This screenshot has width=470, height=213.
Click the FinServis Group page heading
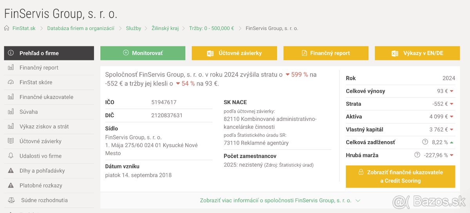[61, 14]
